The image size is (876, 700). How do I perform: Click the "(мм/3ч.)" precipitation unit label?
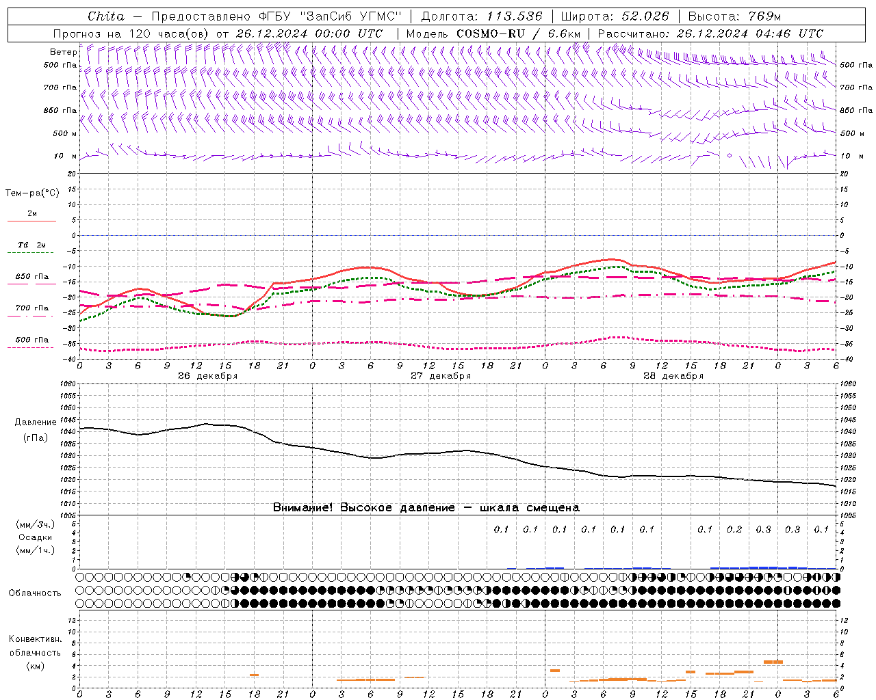(x=36, y=524)
